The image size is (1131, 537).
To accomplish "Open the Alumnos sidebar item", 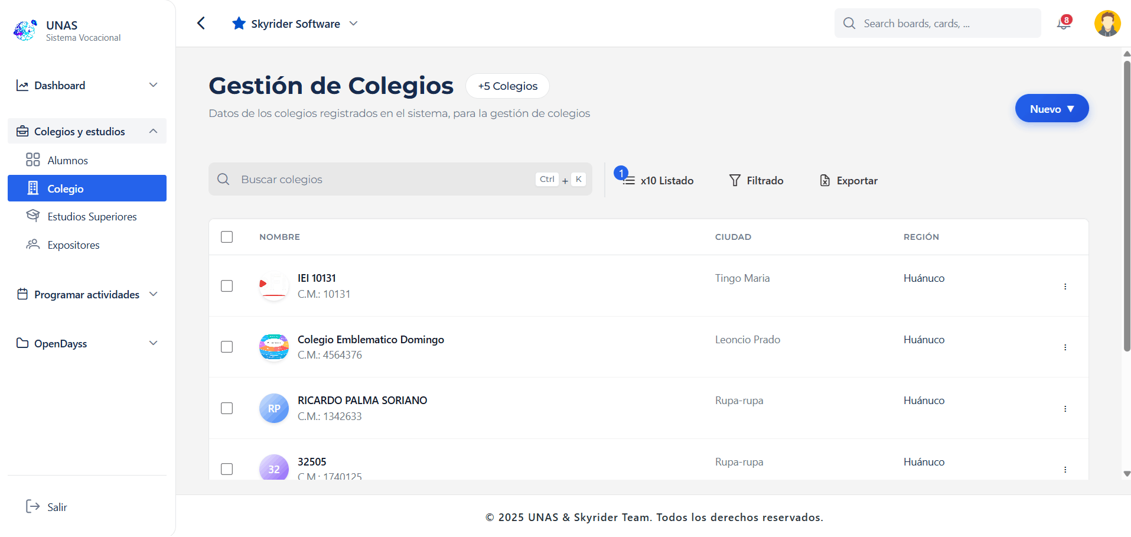I will pyautogui.click(x=67, y=161).
